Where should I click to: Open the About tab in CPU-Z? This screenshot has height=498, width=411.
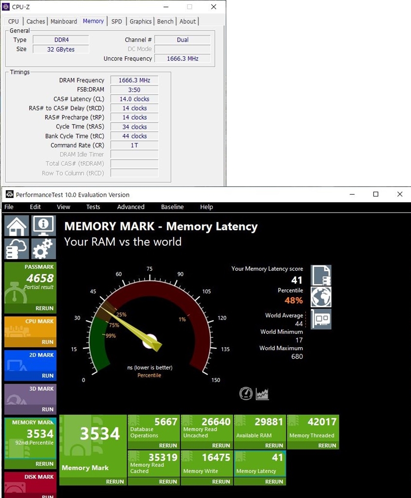pos(187,21)
